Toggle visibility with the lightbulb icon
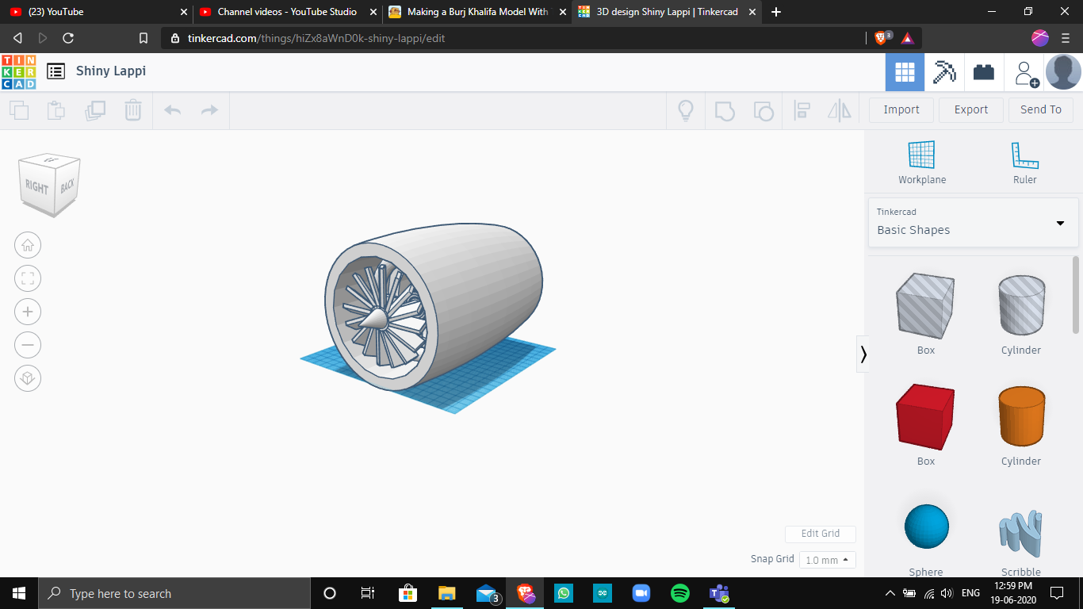The height and width of the screenshot is (609, 1083). point(685,110)
